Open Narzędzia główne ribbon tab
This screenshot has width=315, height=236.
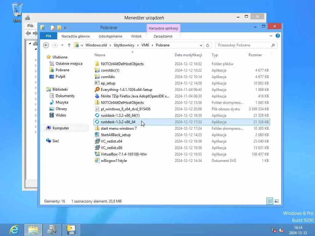[x=76, y=36]
